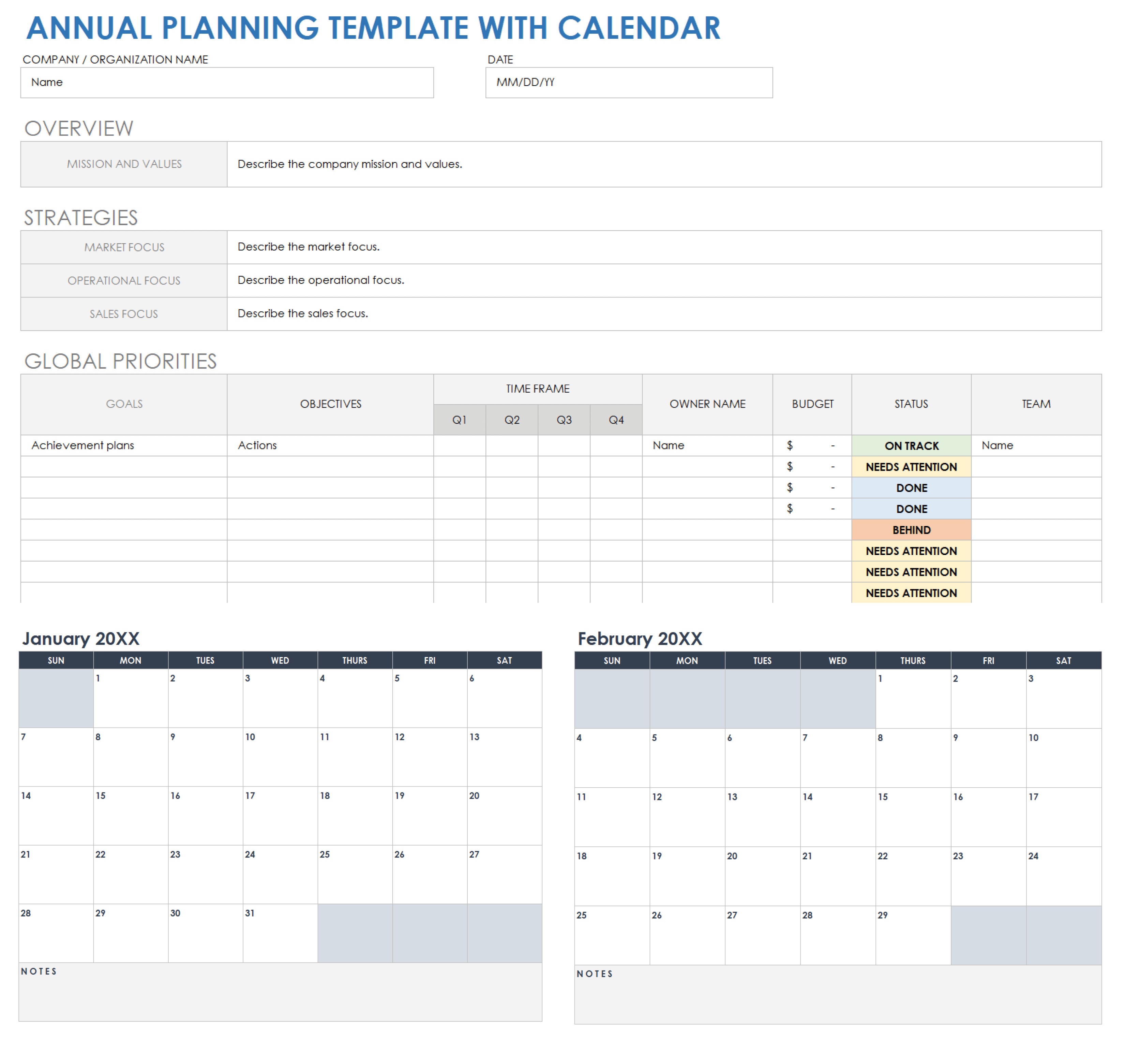The width and height of the screenshot is (1125, 1038).
Task: Click the TIME FRAME header
Action: pyautogui.click(x=538, y=389)
